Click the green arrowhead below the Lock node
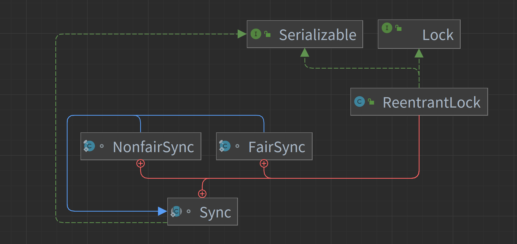Viewport: 517px width, 244px height. tap(419, 53)
